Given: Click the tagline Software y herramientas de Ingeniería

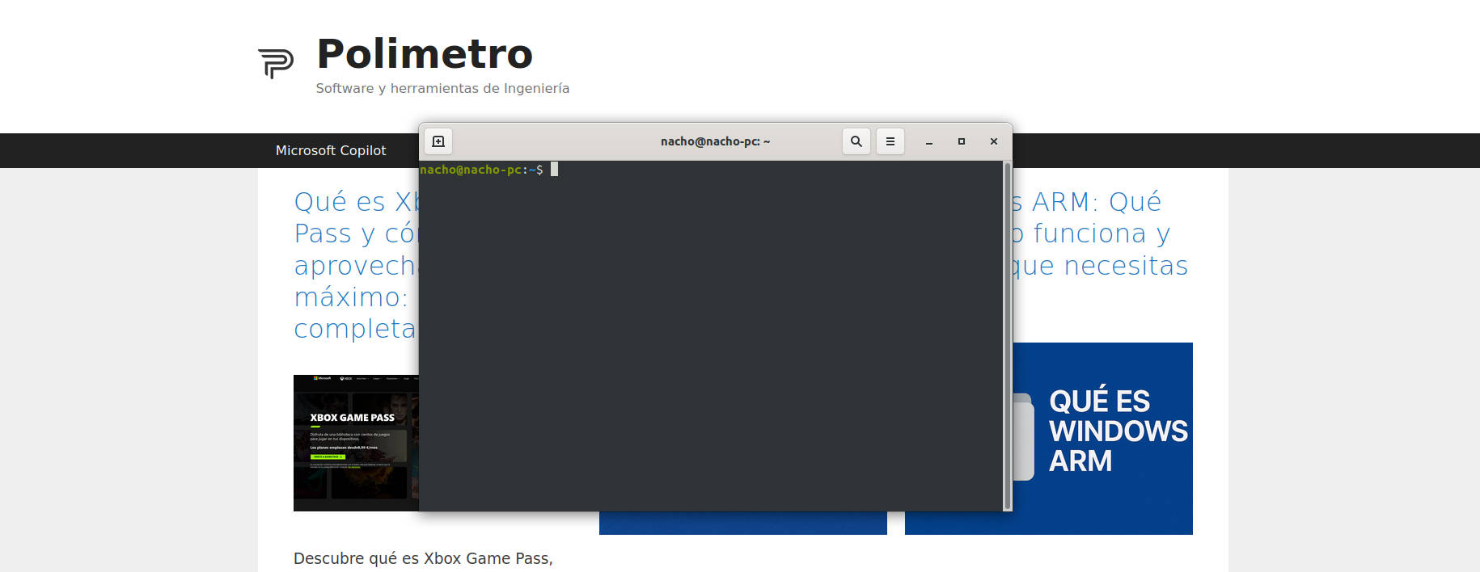Looking at the screenshot, I should [442, 88].
